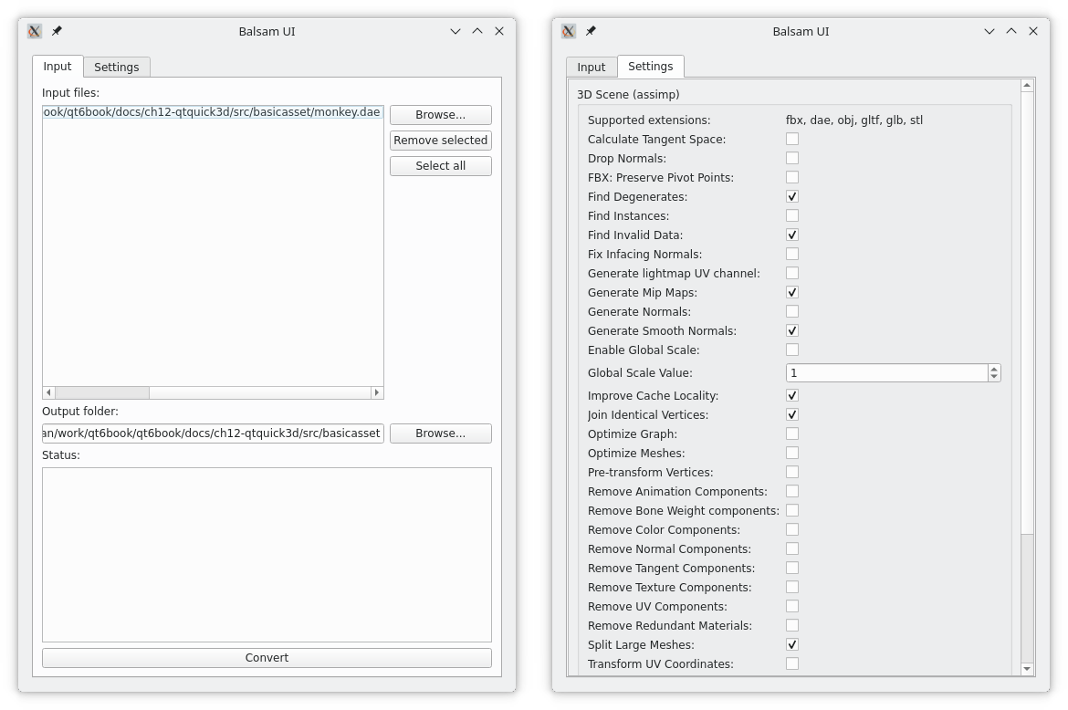Enable Calculate Tangent Space

pos(791,139)
